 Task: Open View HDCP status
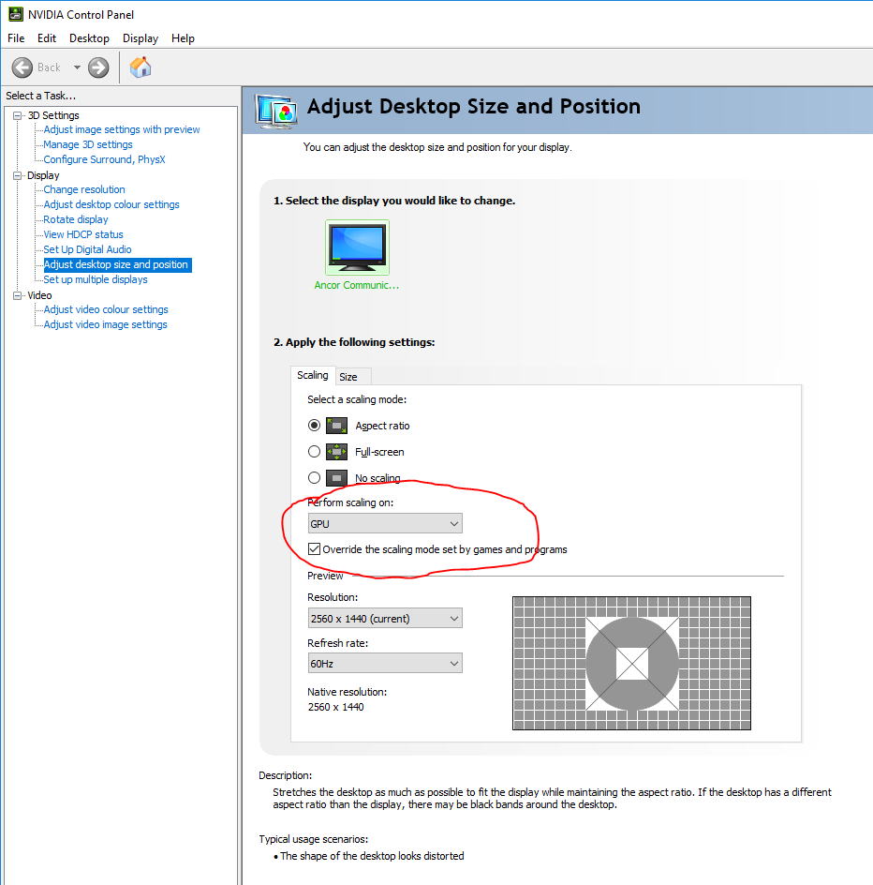(83, 234)
